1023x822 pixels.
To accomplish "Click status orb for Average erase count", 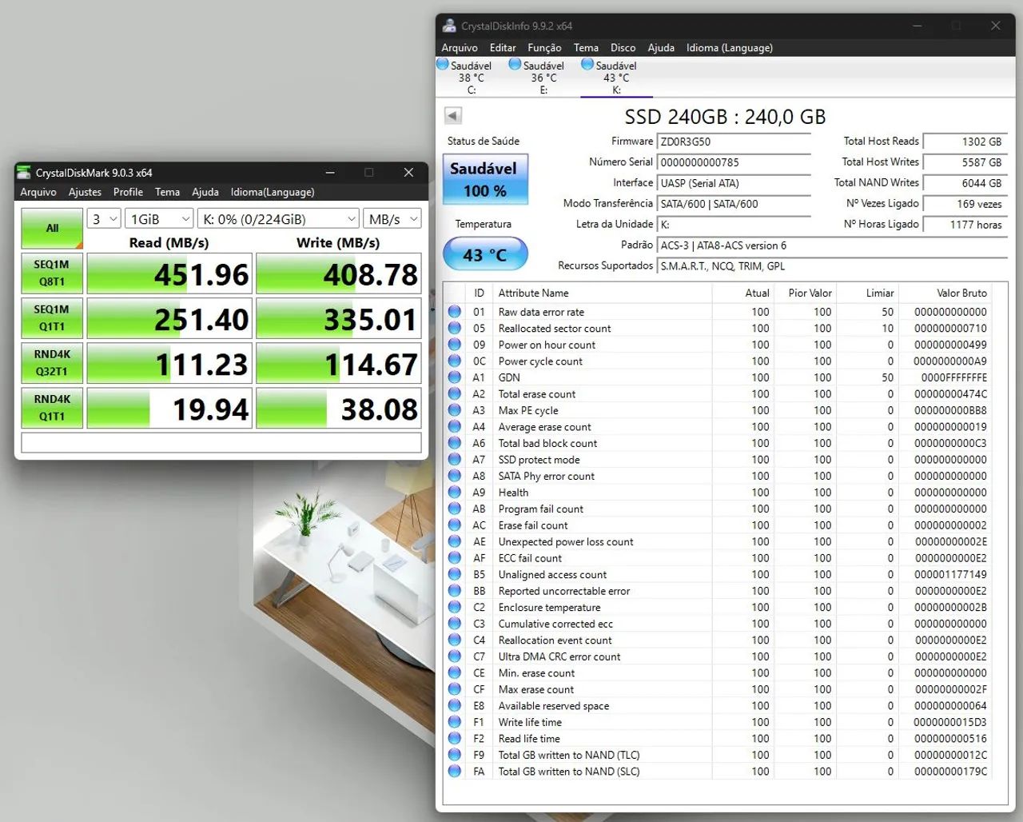I will click(455, 426).
